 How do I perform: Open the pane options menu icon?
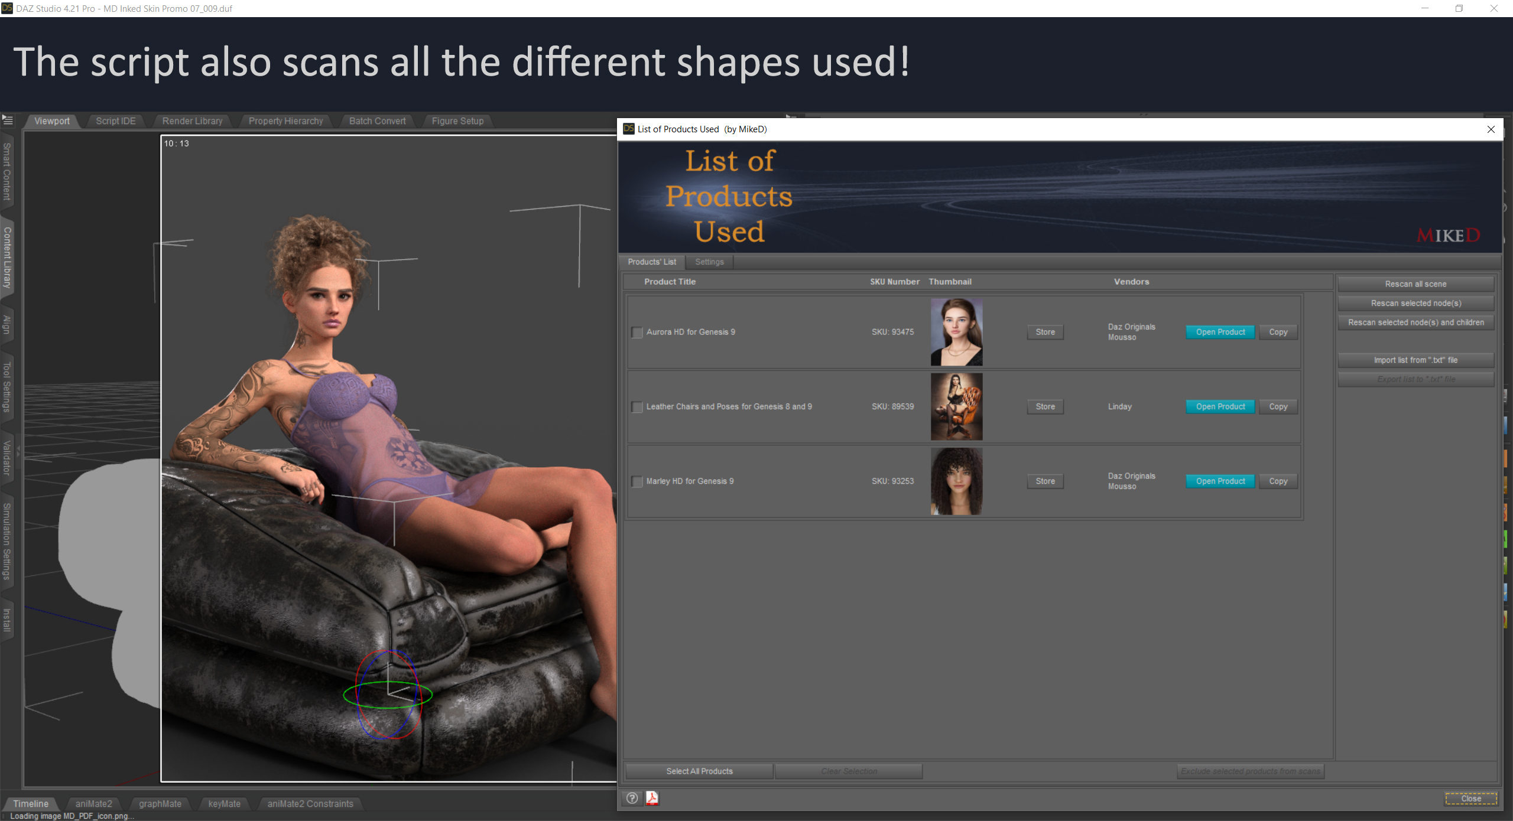(8, 120)
